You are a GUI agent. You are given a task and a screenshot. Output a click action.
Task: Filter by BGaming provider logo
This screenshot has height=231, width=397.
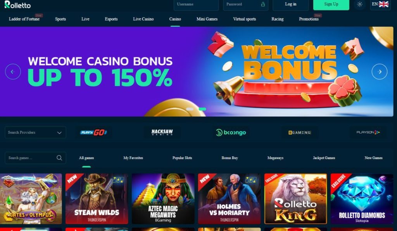300,132
